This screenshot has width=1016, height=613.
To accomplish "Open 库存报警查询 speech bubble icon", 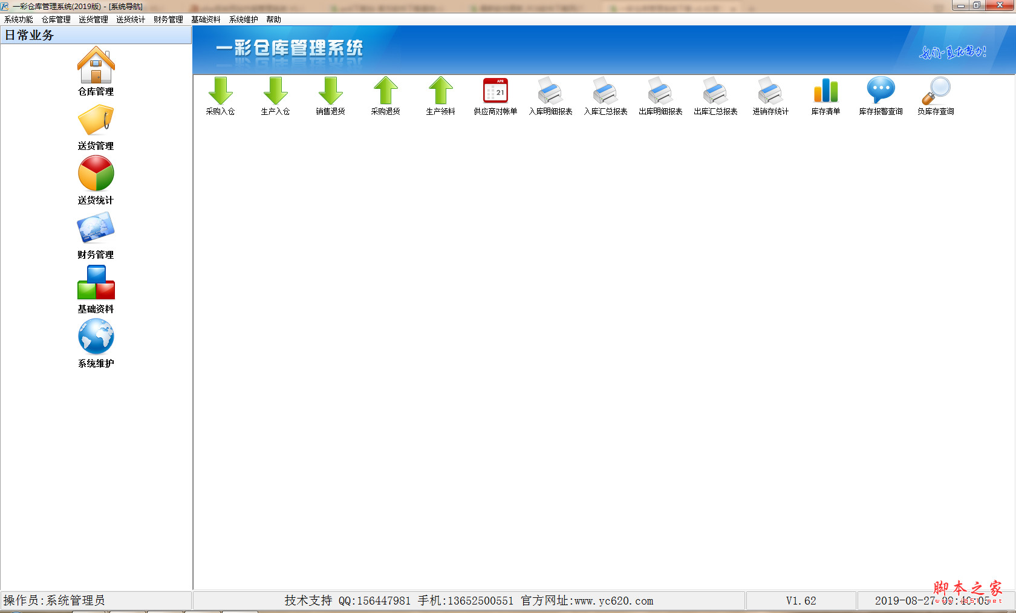I will [x=881, y=91].
